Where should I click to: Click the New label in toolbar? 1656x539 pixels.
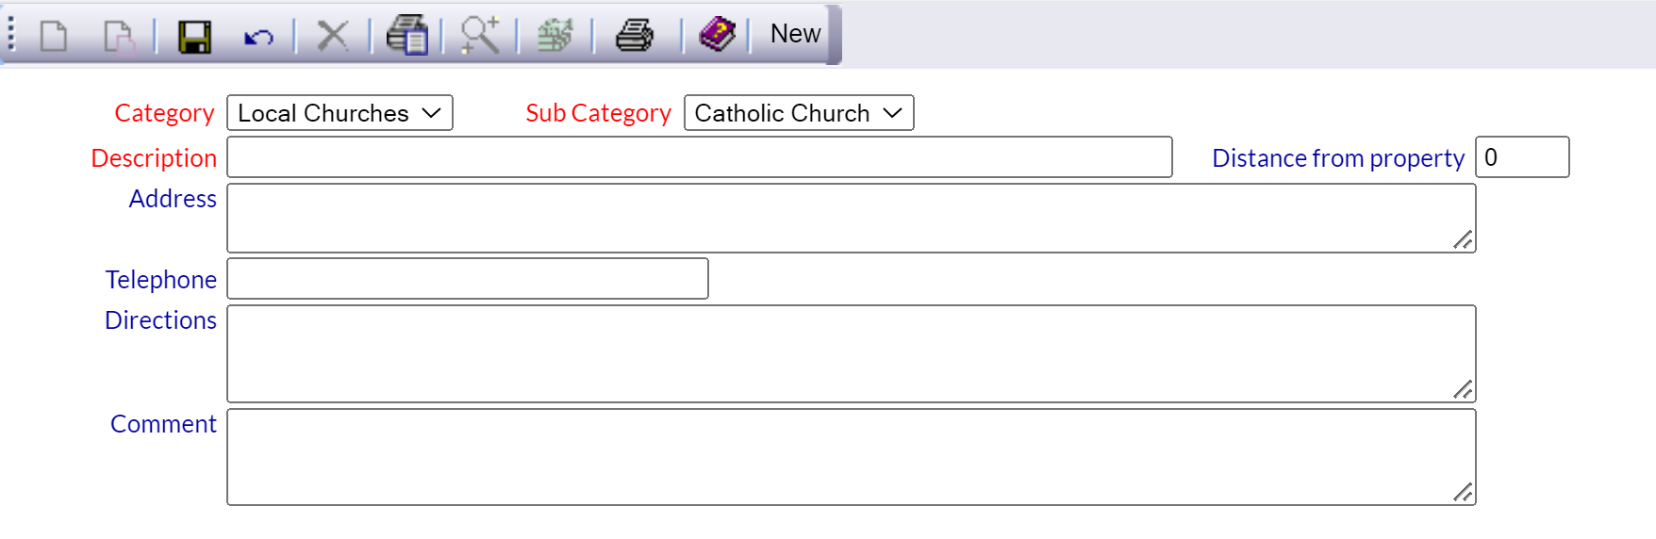point(795,34)
